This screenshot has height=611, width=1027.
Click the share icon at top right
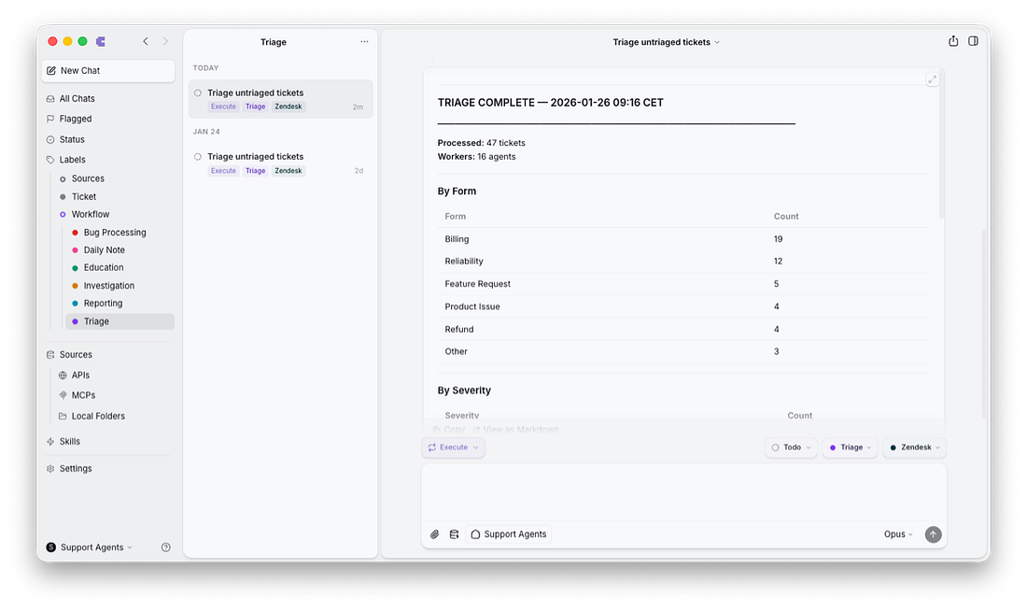click(x=953, y=41)
